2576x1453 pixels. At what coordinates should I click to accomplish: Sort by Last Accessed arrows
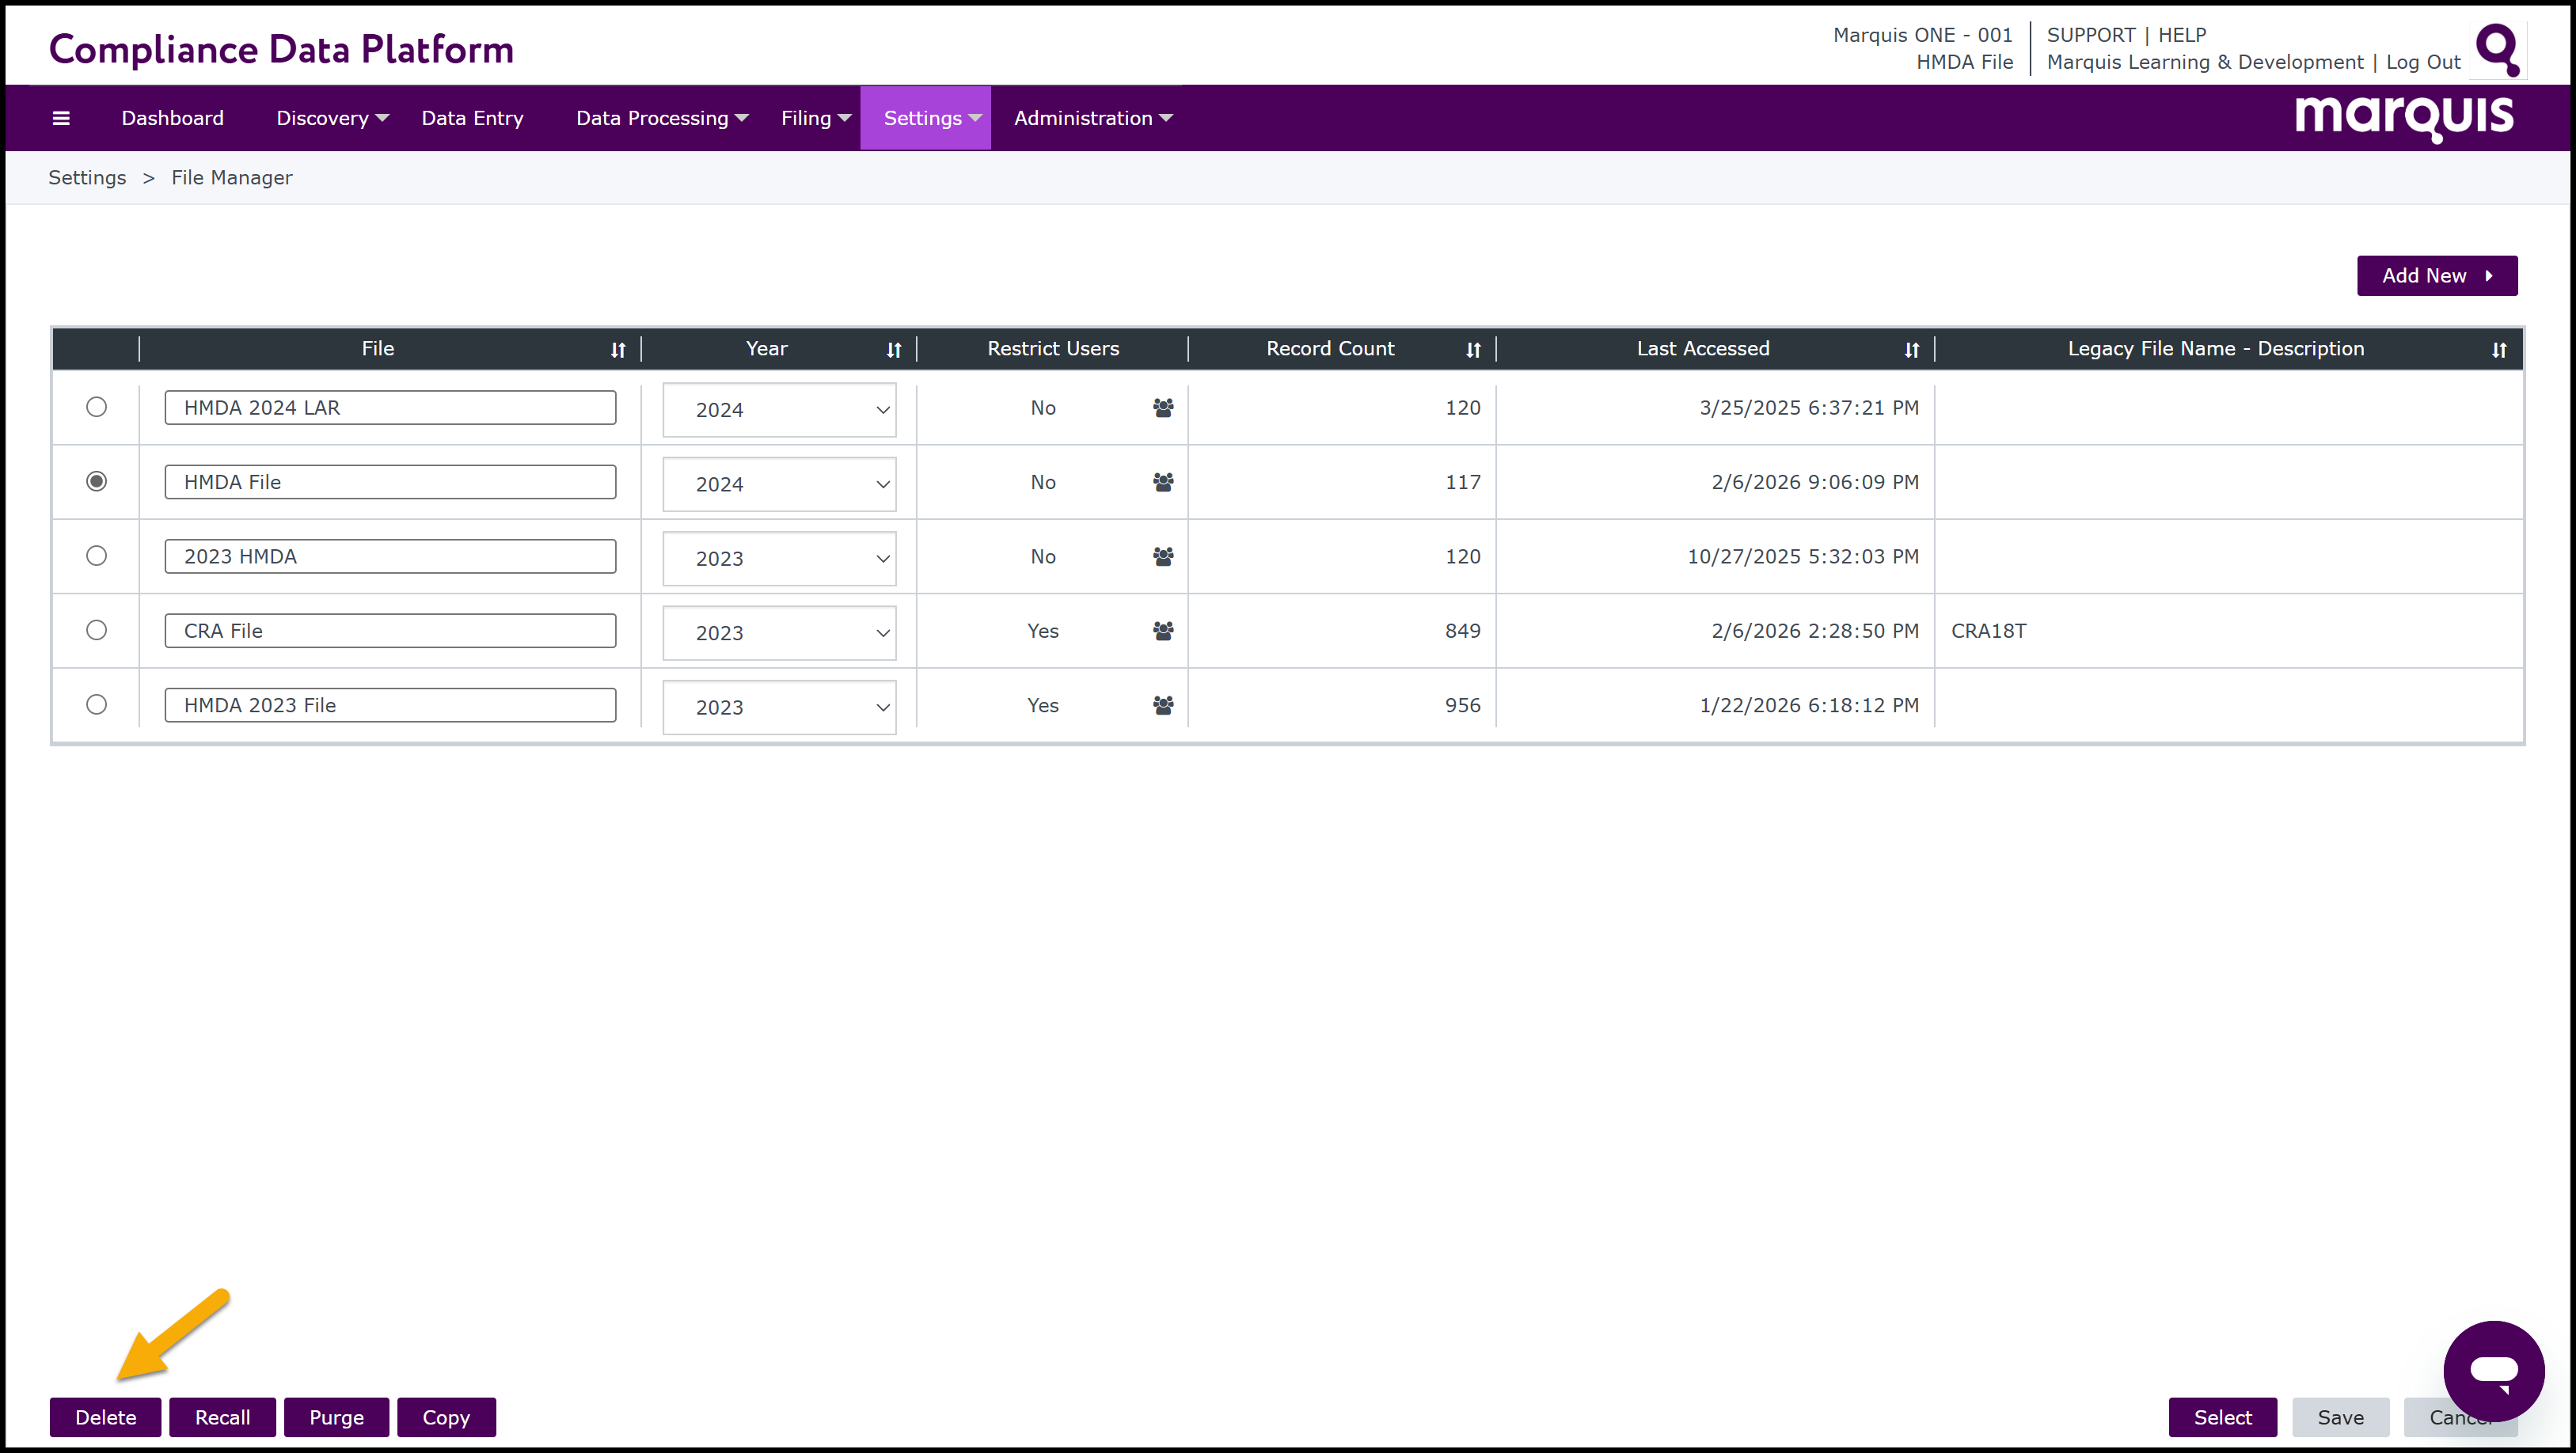tap(1911, 350)
